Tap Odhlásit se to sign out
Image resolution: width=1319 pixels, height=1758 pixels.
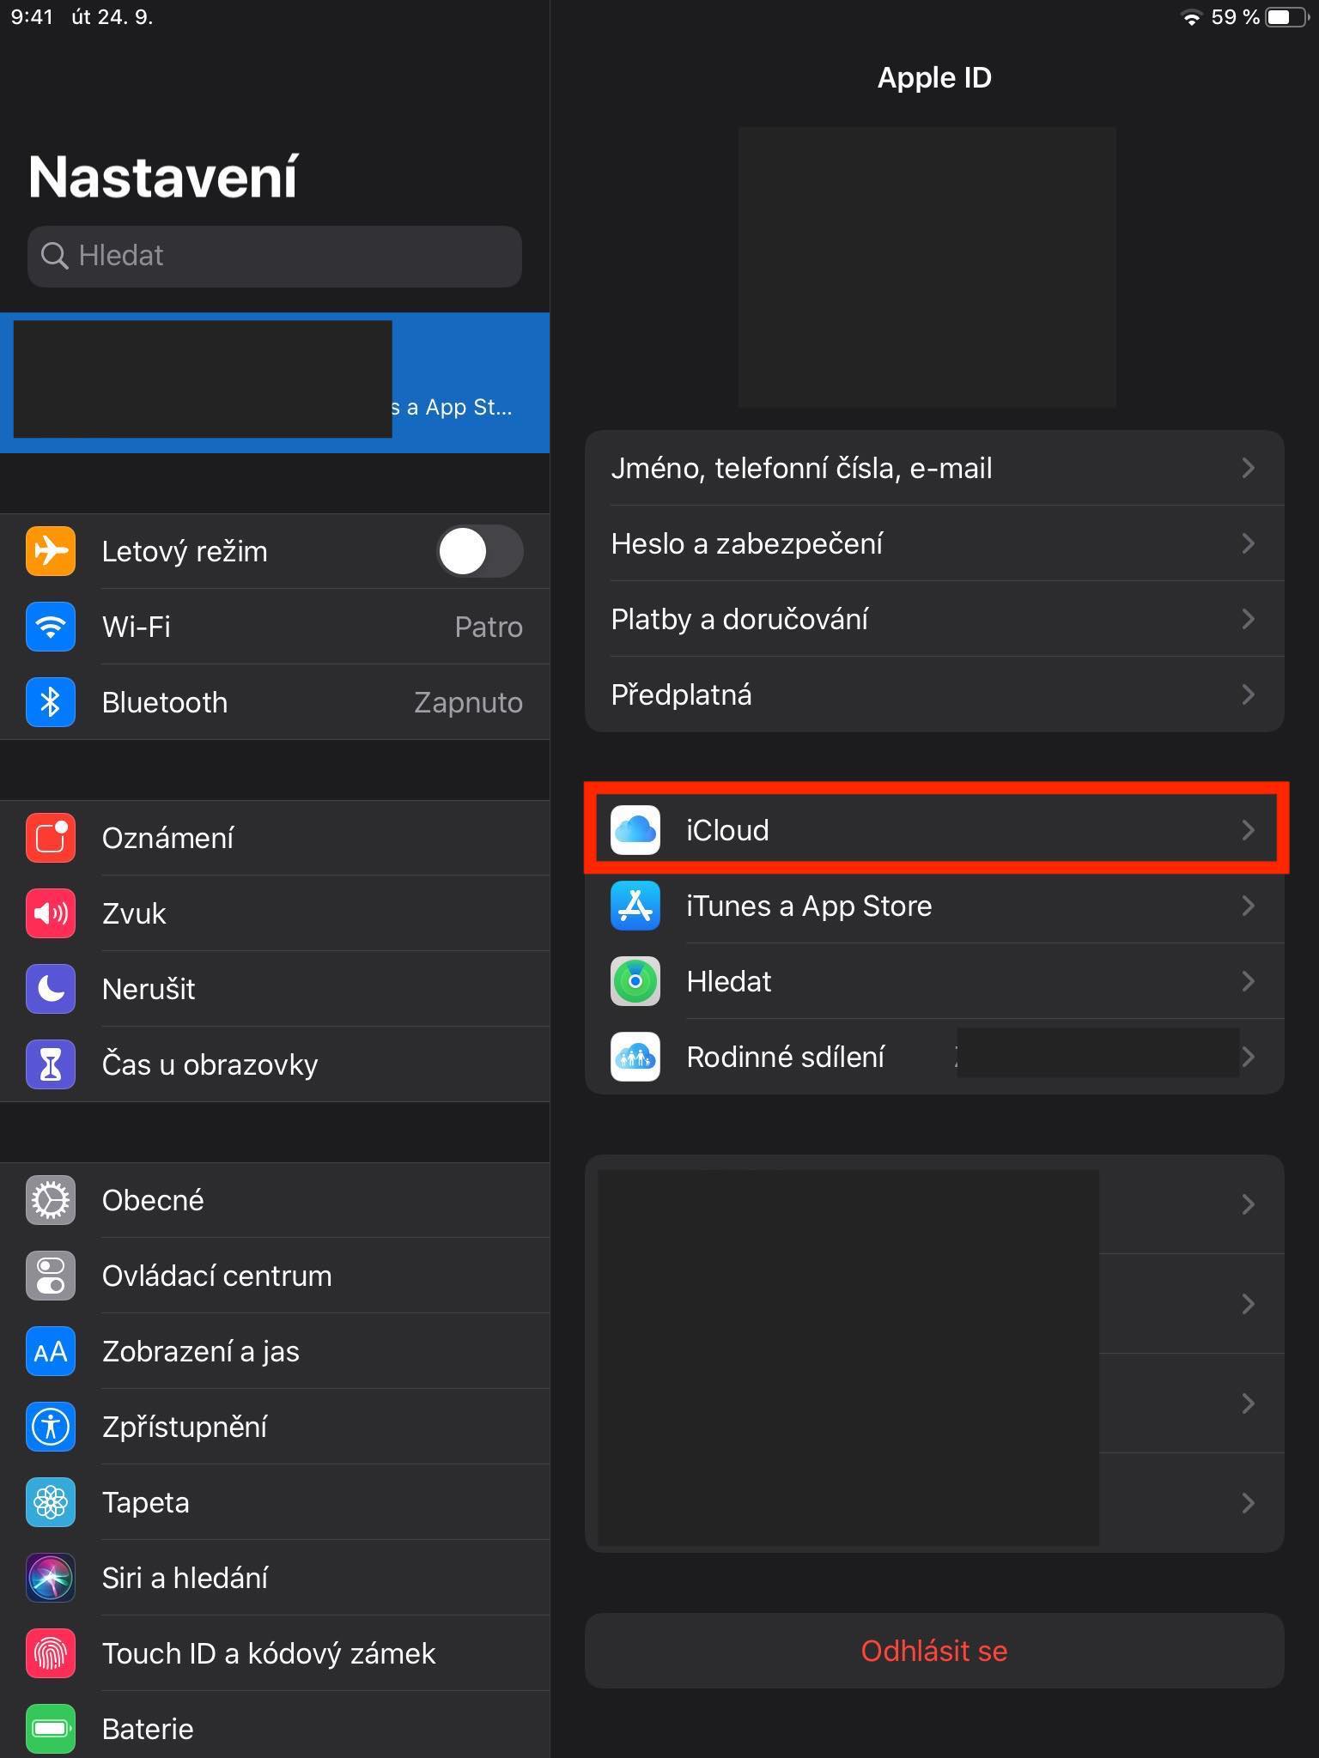click(x=934, y=1651)
